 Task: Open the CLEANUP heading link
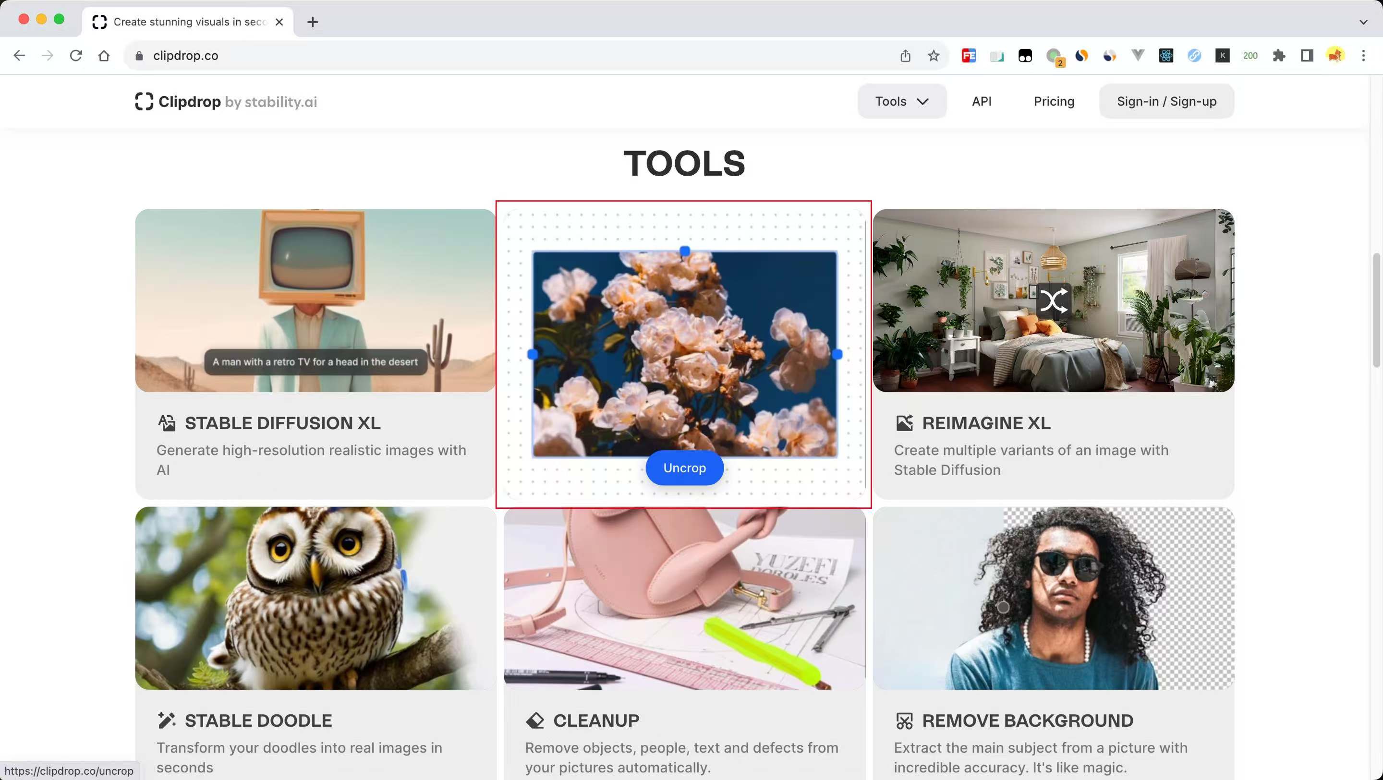point(596,720)
